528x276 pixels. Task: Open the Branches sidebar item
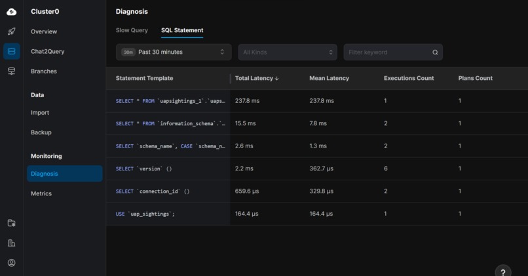point(44,71)
